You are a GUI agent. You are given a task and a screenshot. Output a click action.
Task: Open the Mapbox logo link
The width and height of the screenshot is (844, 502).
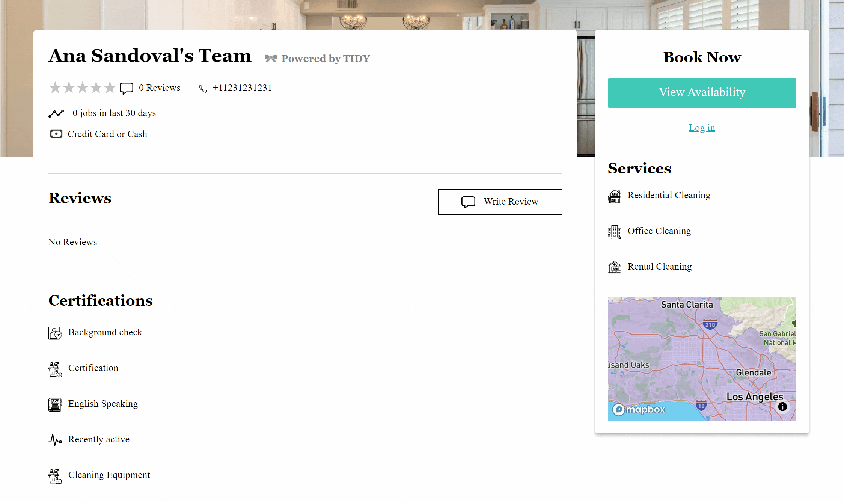tap(639, 409)
